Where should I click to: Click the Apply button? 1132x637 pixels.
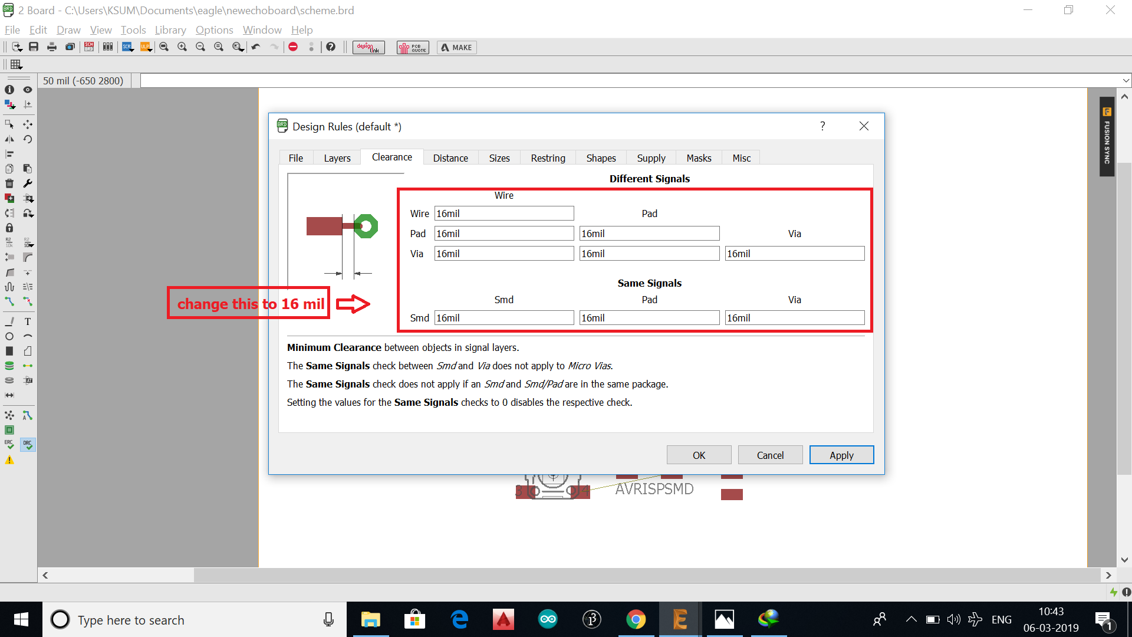[841, 455]
